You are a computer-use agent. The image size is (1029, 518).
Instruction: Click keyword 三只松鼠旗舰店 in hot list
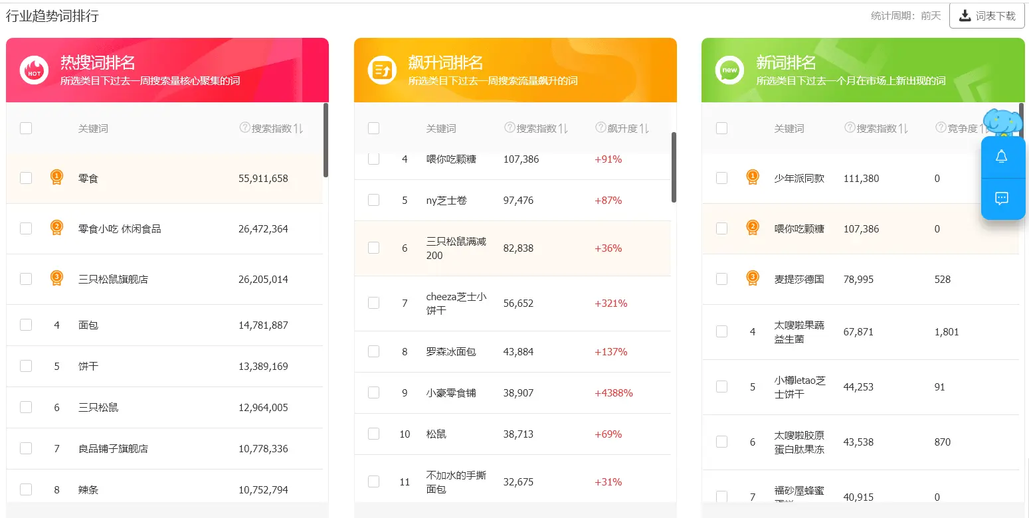113,279
